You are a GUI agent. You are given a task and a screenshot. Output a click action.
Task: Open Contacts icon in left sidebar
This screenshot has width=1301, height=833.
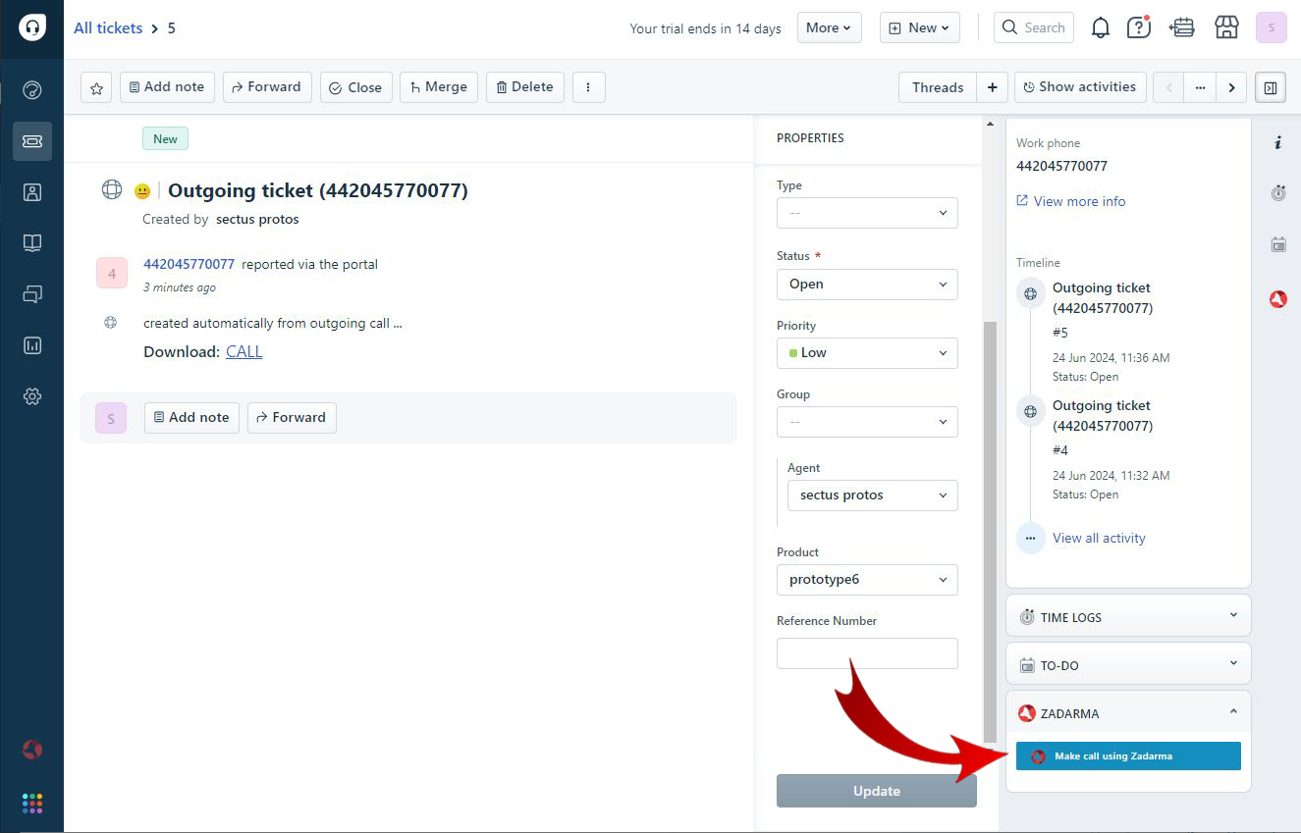click(32, 192)
